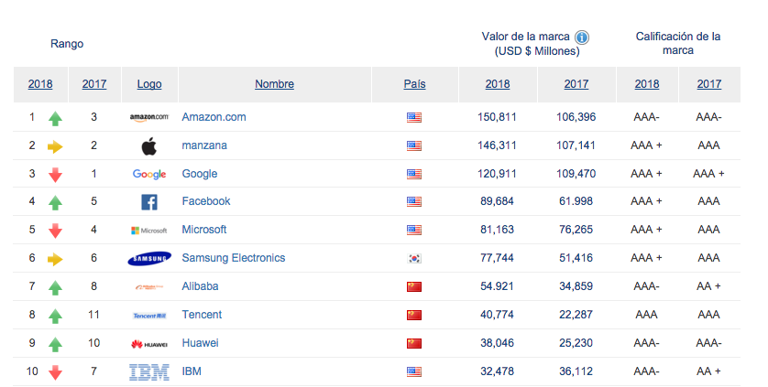Click the Facebook logo icon
768x387 pixels.
(x=148, y=201)
